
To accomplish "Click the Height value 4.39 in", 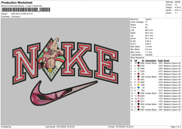I will [177, 7].
